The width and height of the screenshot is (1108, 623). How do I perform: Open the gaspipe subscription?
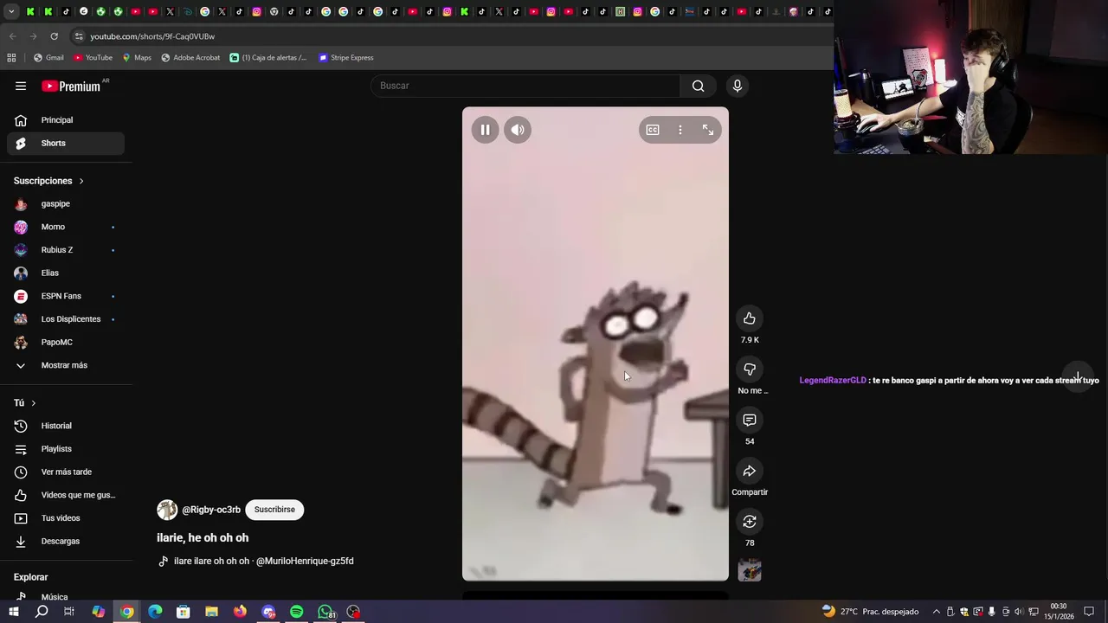pos(66,204)
